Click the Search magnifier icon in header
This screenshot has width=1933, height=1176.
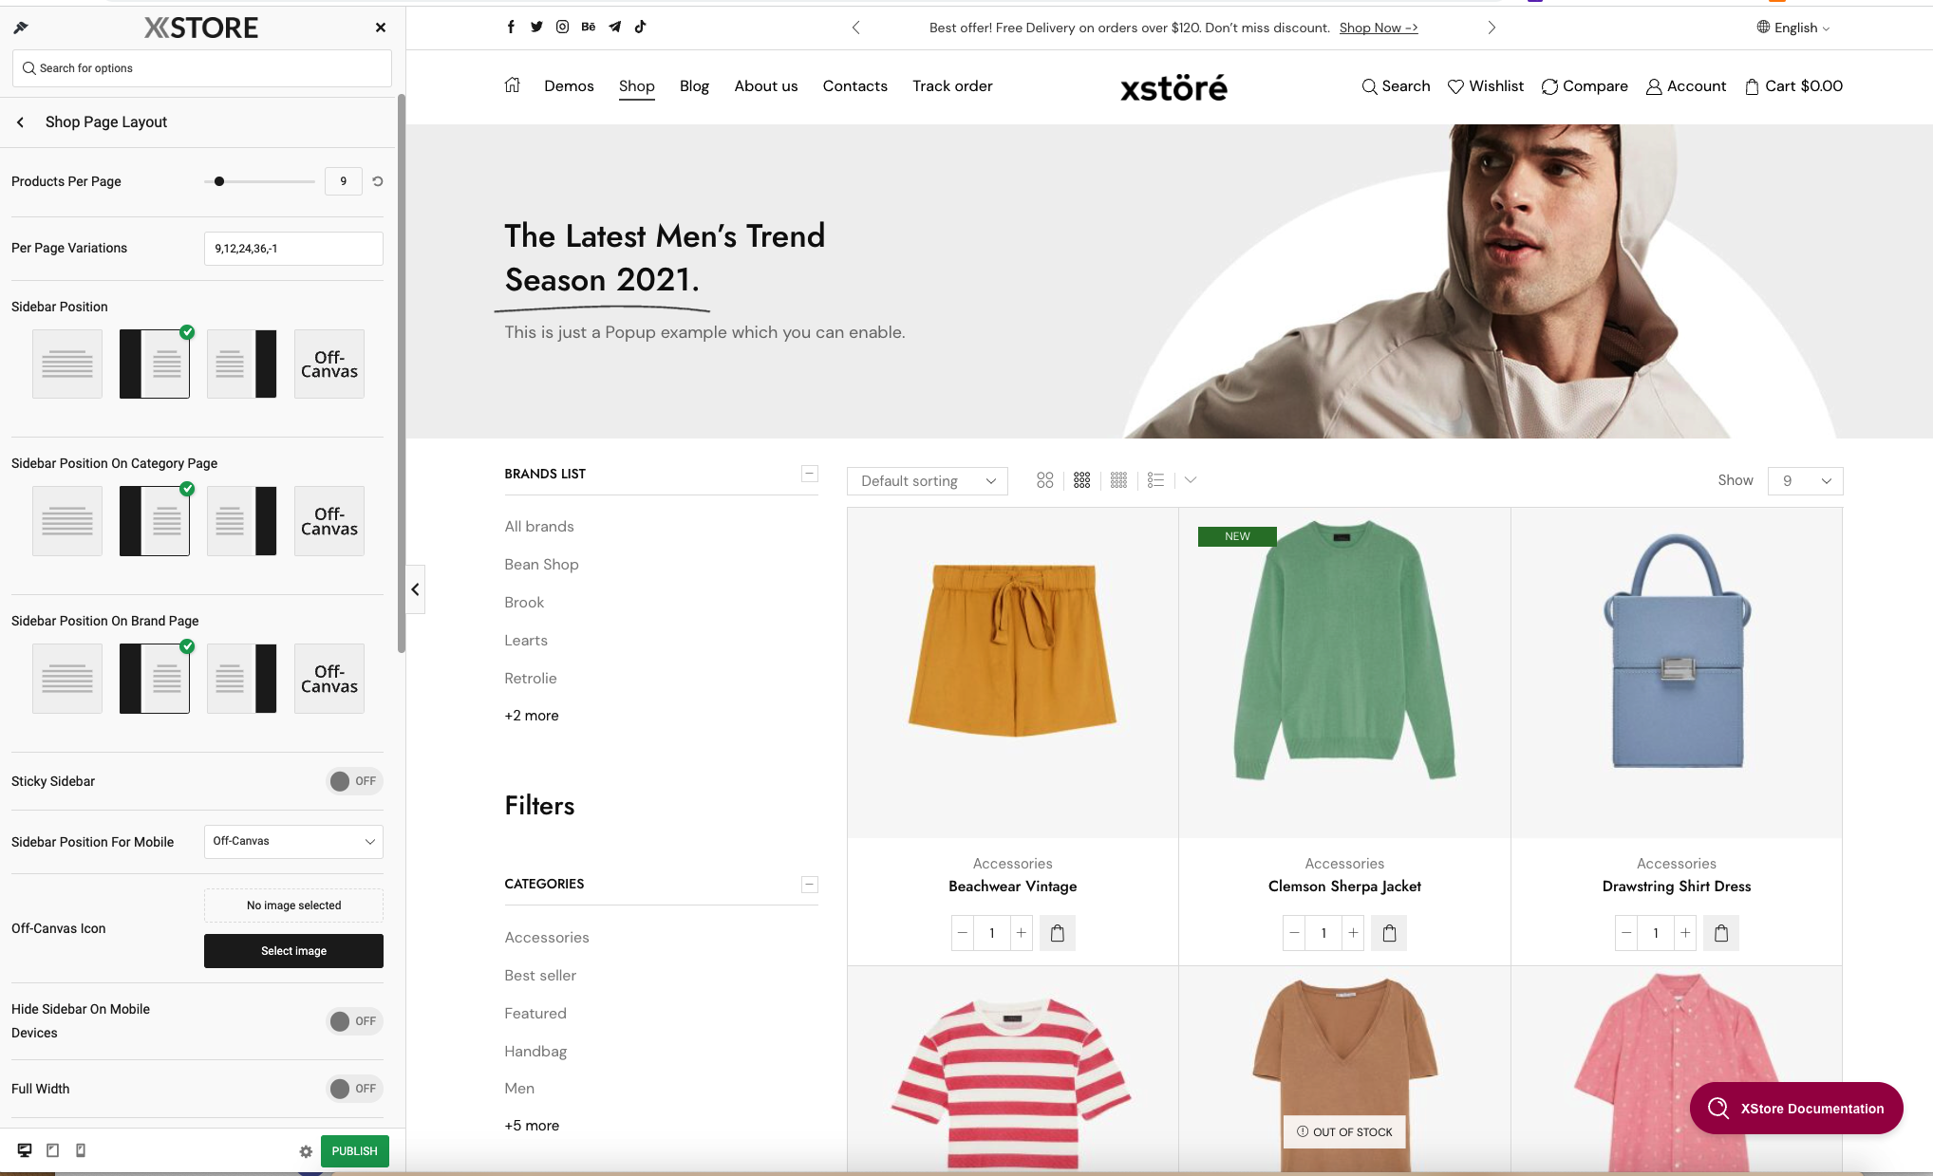[x=1367, y=85]
